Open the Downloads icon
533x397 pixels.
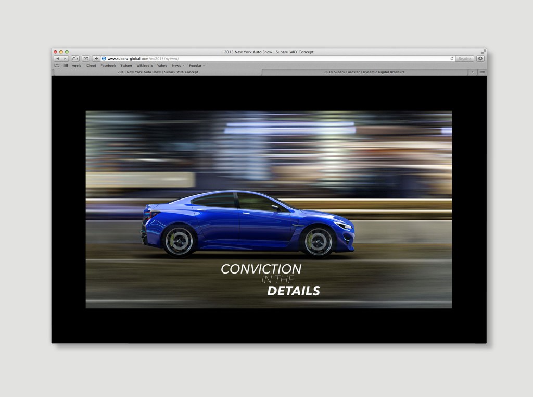[x=480, y=59]
